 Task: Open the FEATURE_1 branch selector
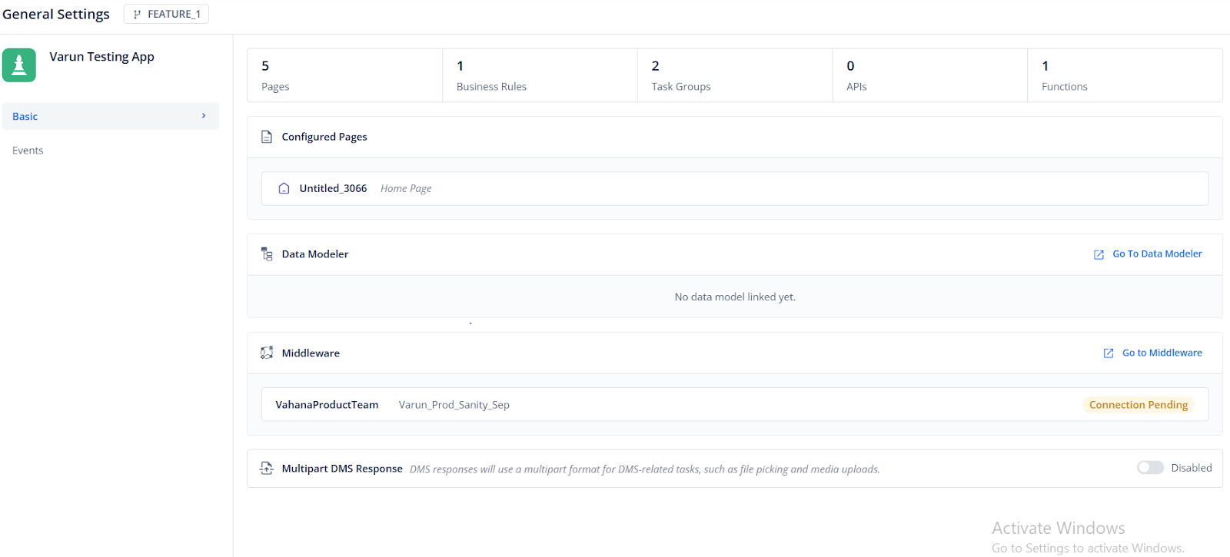point(166,15)
